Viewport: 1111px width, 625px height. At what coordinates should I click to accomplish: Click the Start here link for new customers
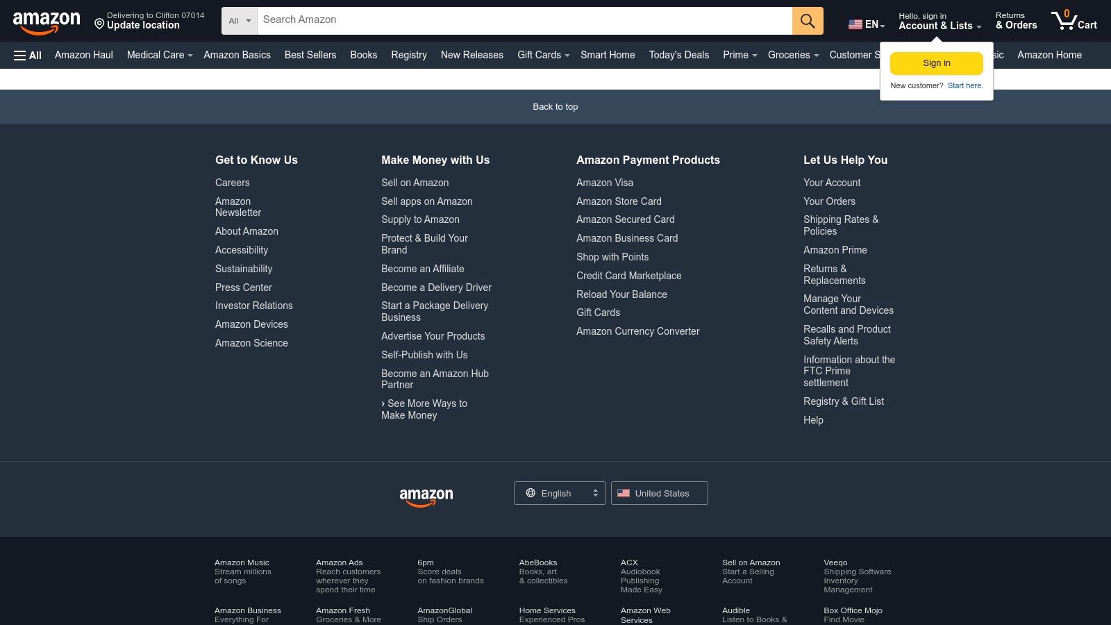click(965, 85)
